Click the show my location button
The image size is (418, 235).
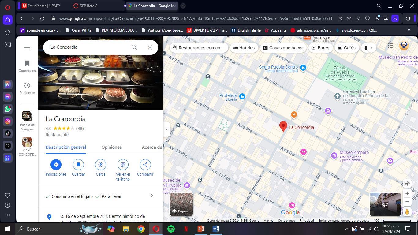click(x=407, y=184)
